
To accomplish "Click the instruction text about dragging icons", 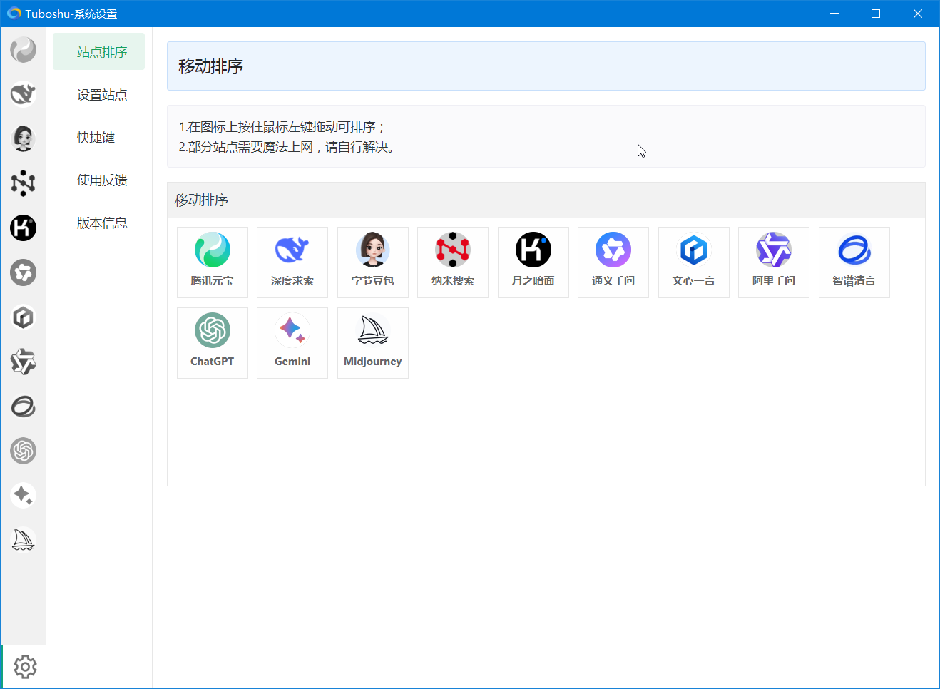I will click(x=282, y=127).
